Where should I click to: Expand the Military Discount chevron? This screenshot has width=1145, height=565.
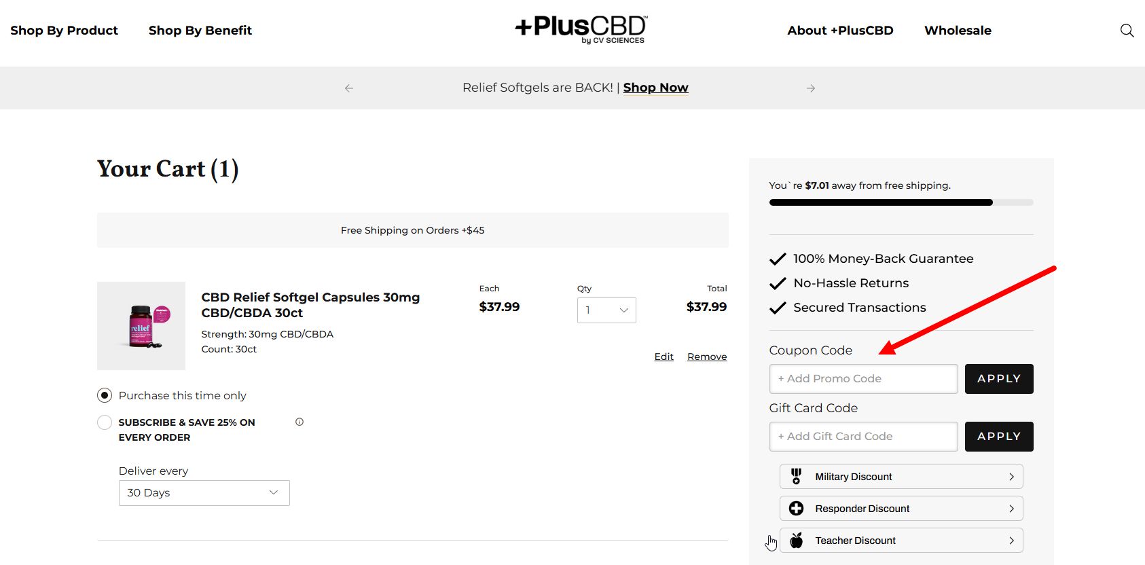click(x=1011, y=476)
